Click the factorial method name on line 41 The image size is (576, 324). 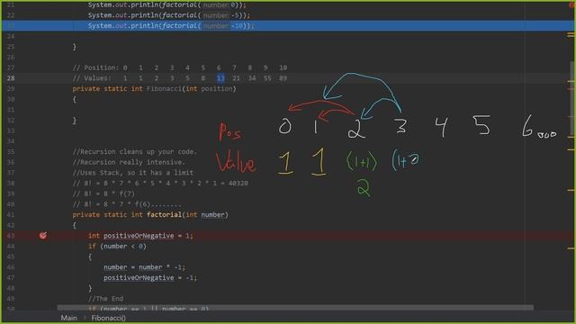[164, 214]
